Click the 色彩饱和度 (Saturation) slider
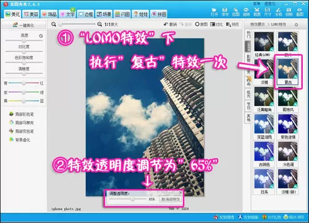This screenshot has width=309, height=223. coord(24,62)
